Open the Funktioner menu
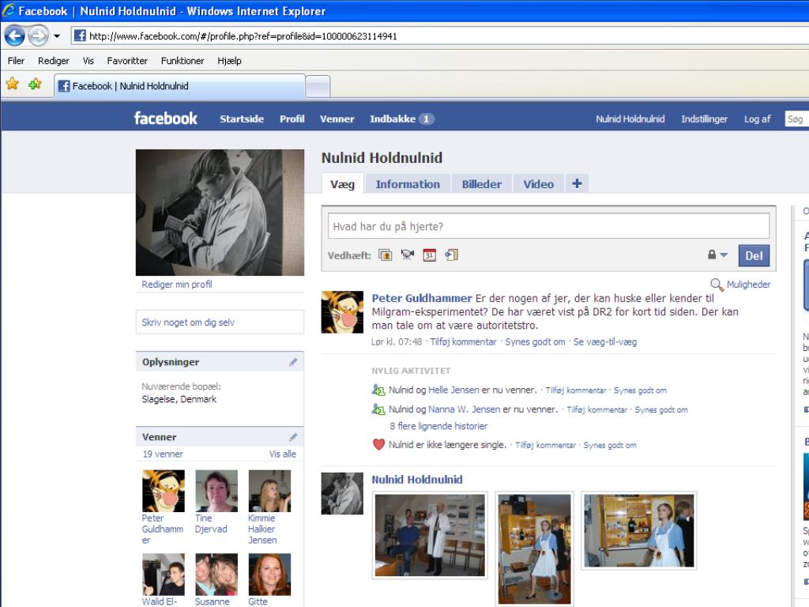The height and width of the screenshot is (607, 809). [x=182, y=61]
